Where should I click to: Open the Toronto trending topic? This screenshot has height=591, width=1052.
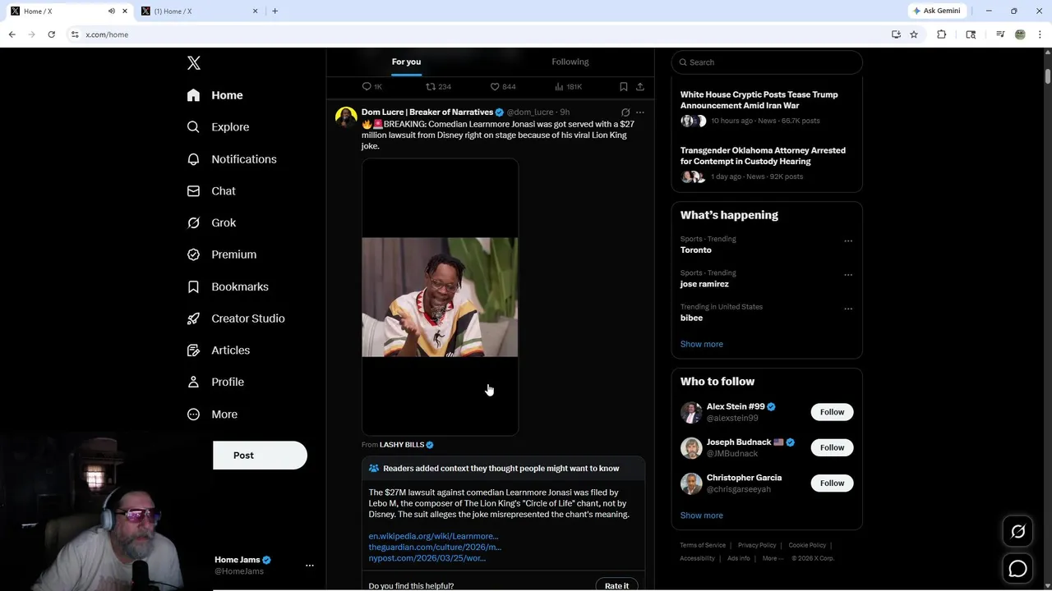[x=695, y=250]
